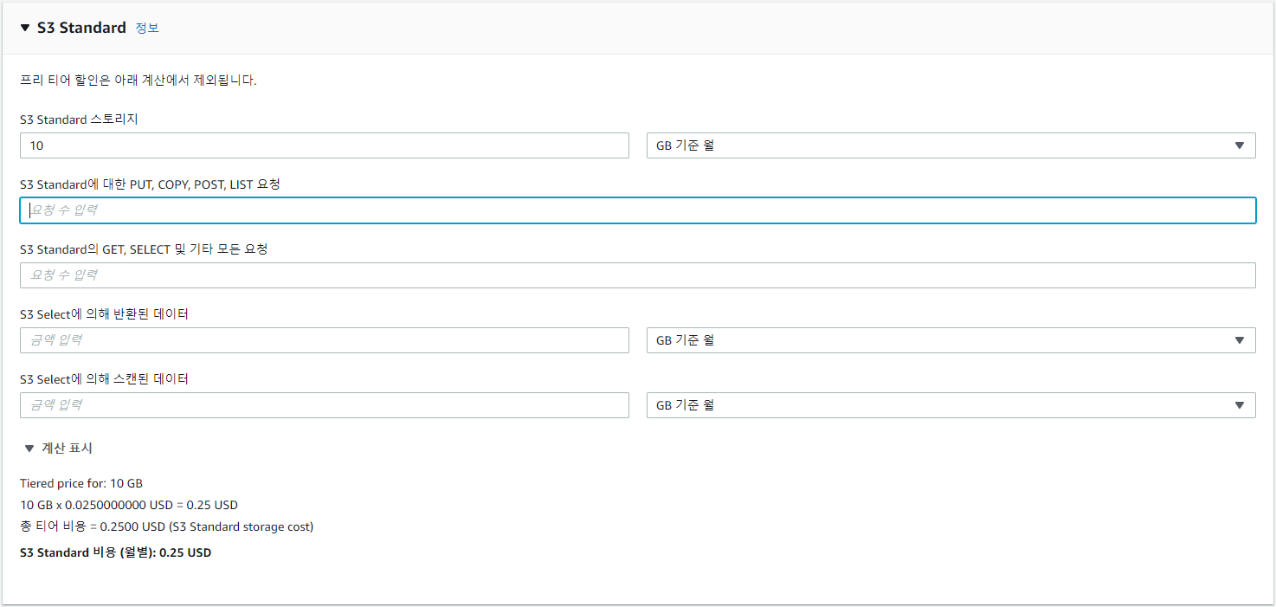The image size is (1276, 607).
Task: Focus the PUT, COPY, POST, LIST 요청 field
Action: 638,210
